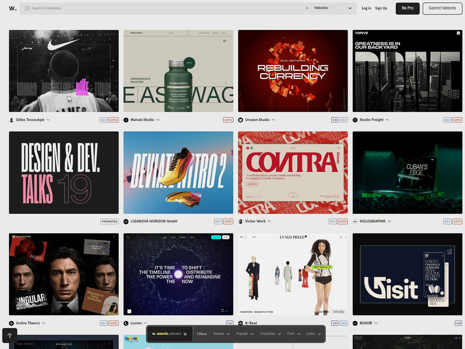Open the Contra studio thumbnail
465x349 pixels.
(x=293, y=173)
